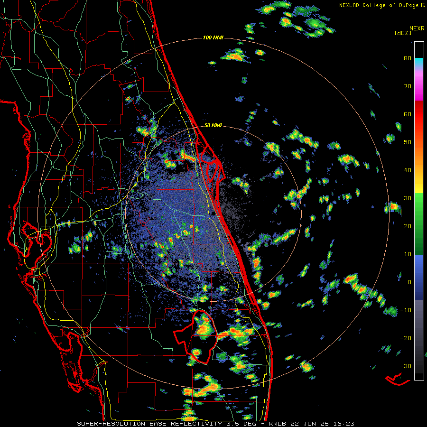The width and height of the screenshot is (427, 427).
Task: Click the 70 value on the dBZ scale
Action: (x=408, y=86)
